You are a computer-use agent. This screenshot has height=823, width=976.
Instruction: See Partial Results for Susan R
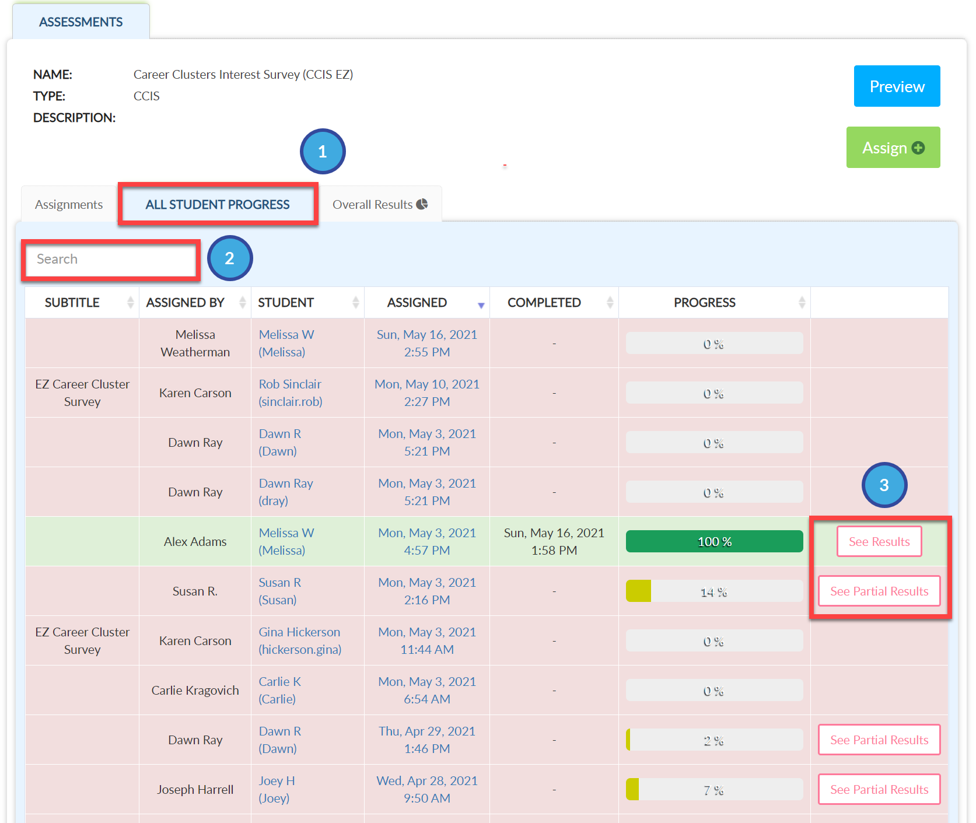click(879, 591)
